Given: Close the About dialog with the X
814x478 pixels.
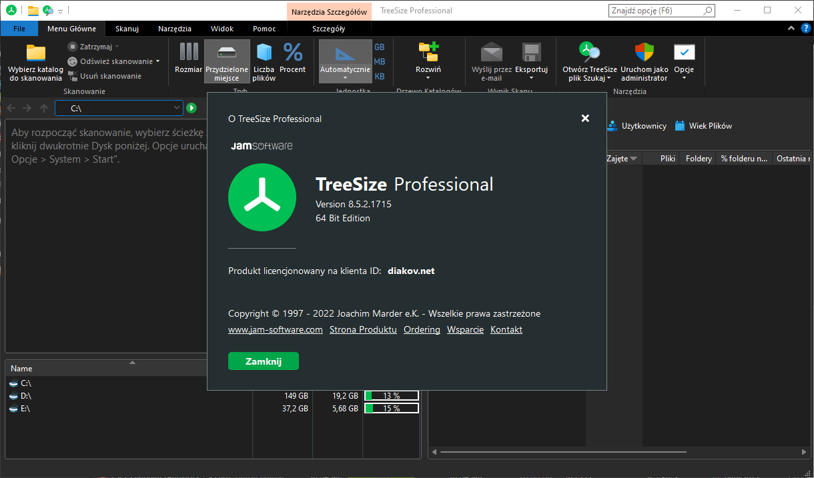Looking at the screenshot, I should point(585,118).
